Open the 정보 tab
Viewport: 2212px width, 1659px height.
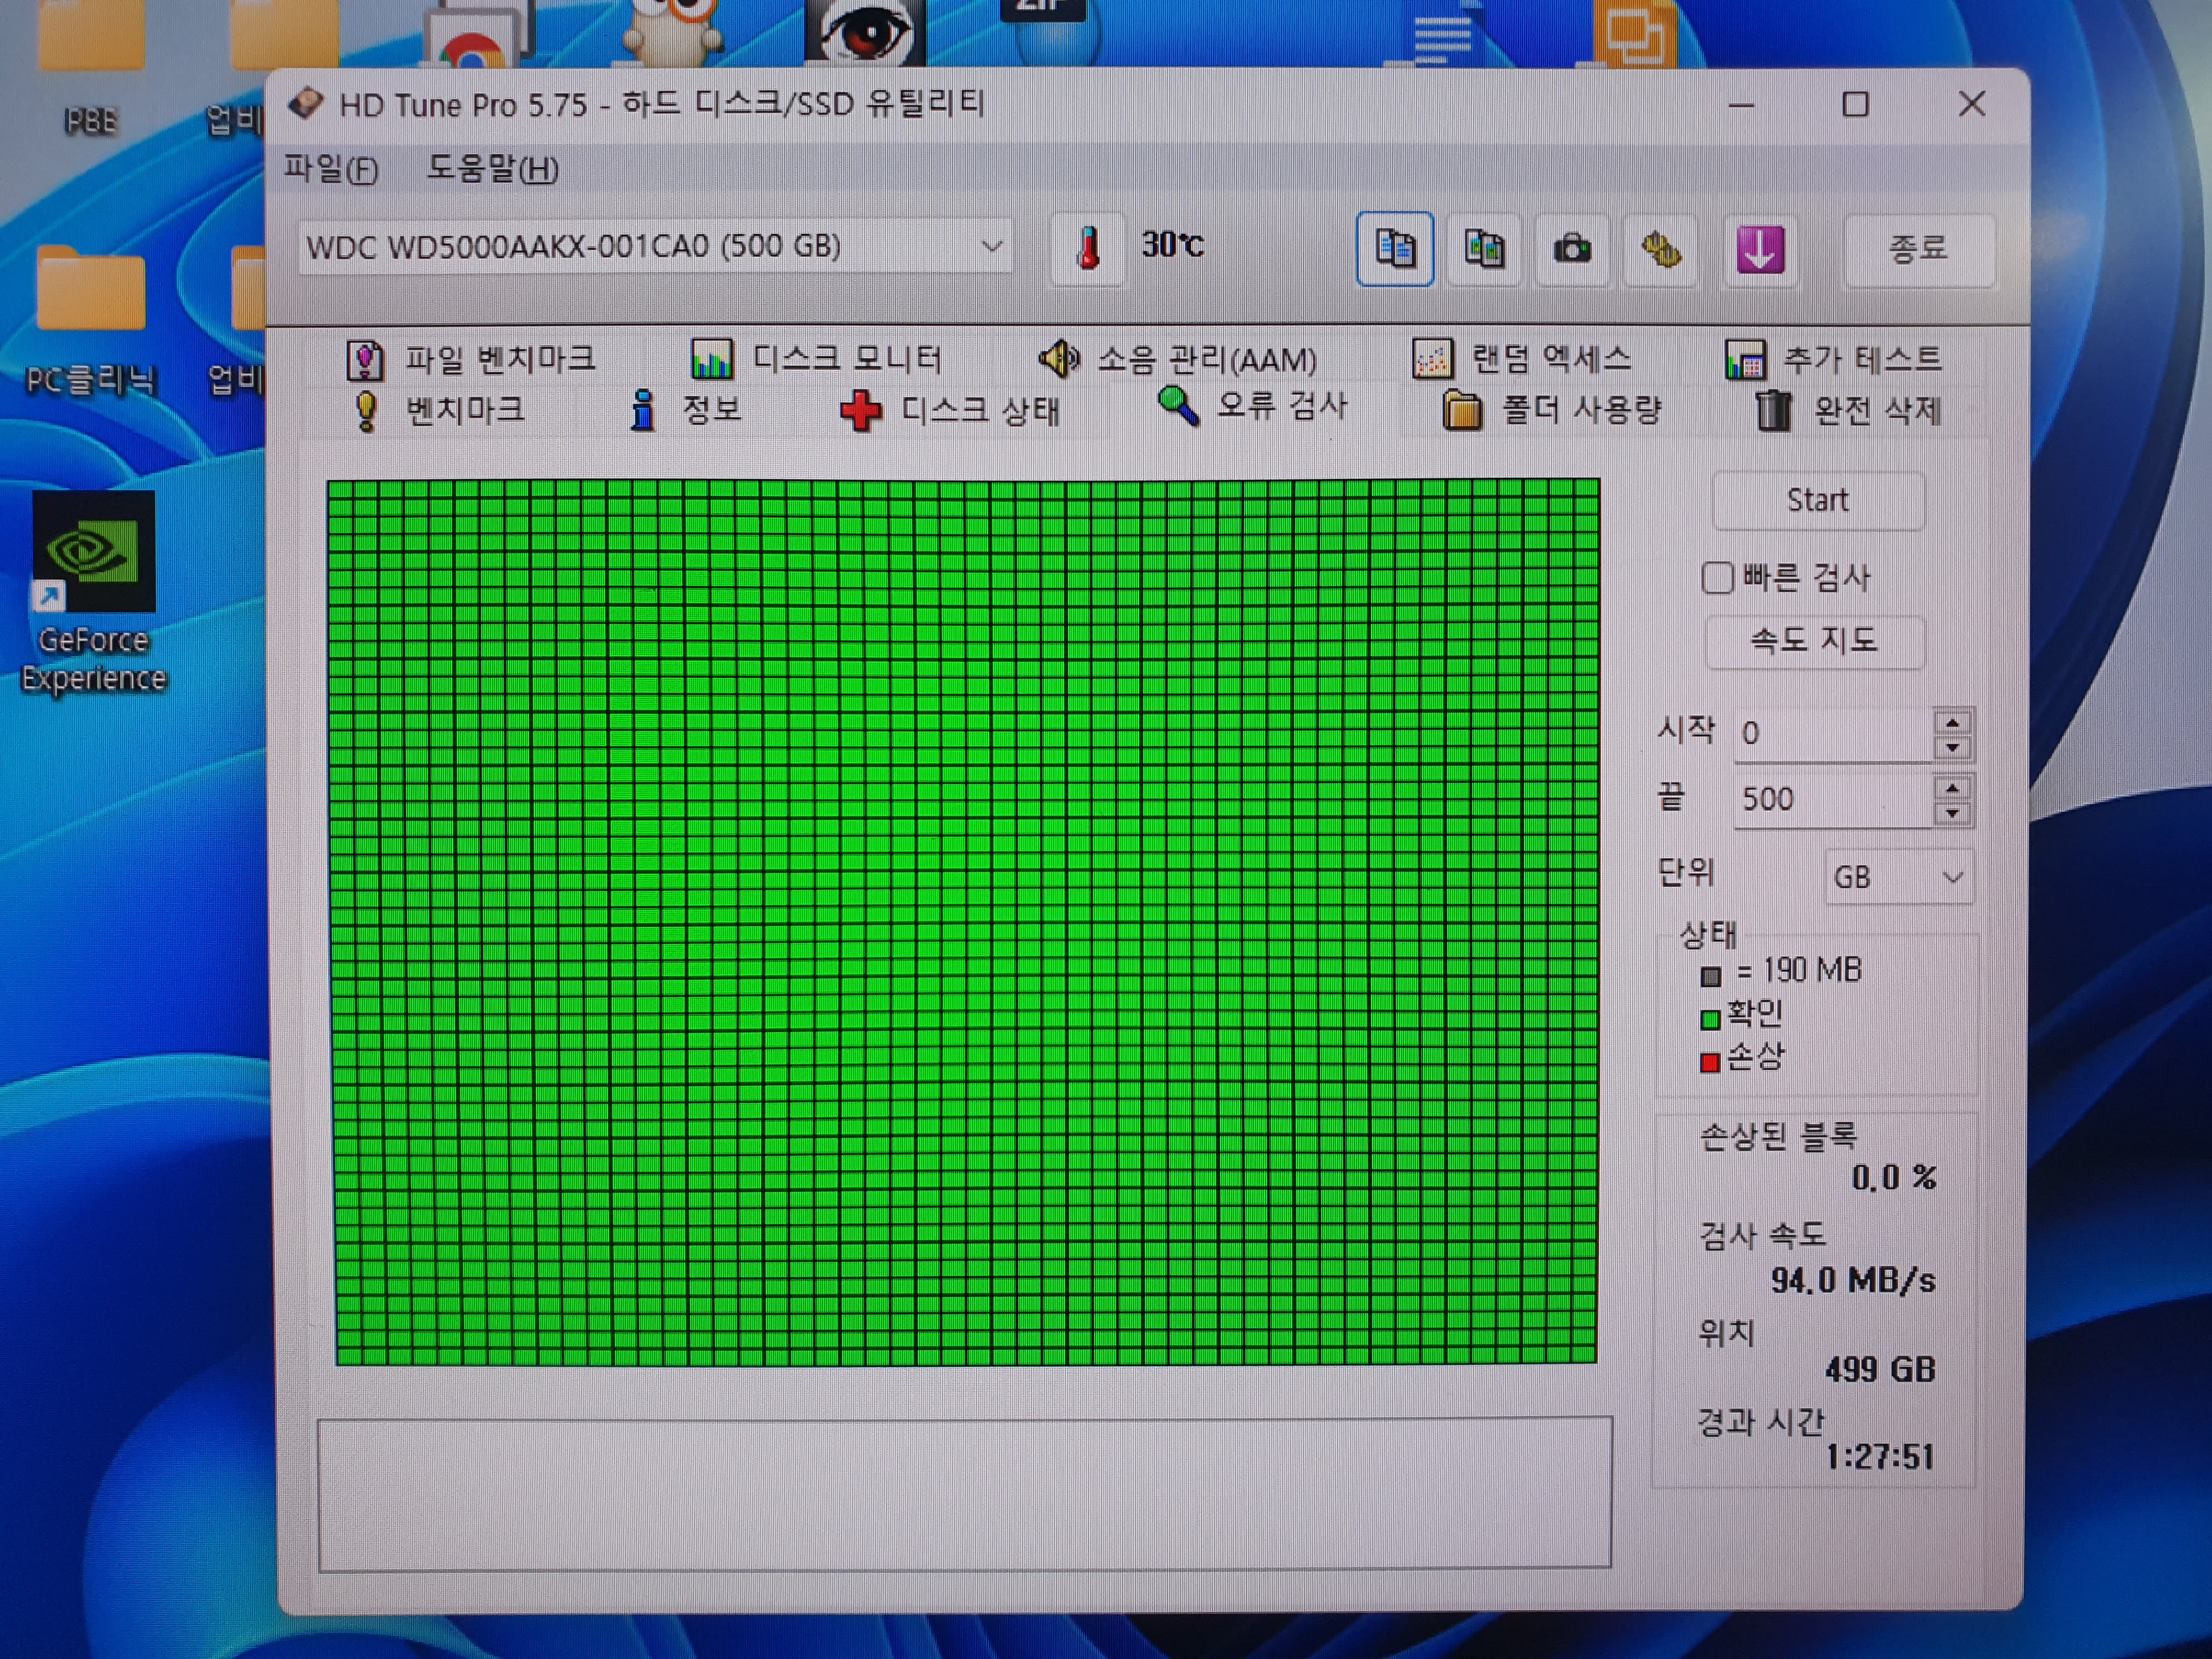click(x=686, y=410)
